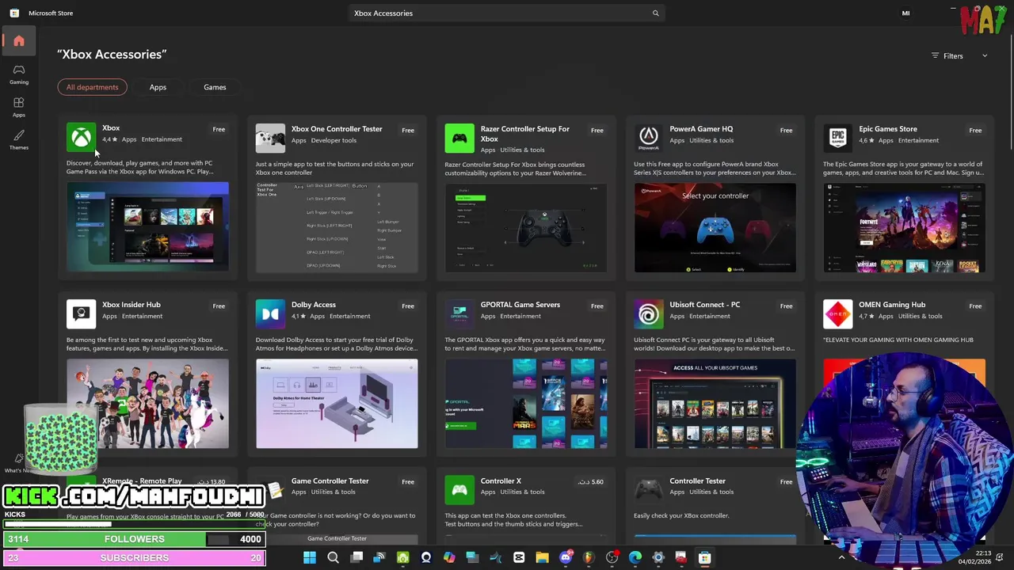Click the Free label on Xbox card
The image size is (1014, 570).
(x=219, y=129)
